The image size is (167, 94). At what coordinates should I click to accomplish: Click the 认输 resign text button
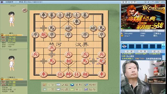(65, 85)
